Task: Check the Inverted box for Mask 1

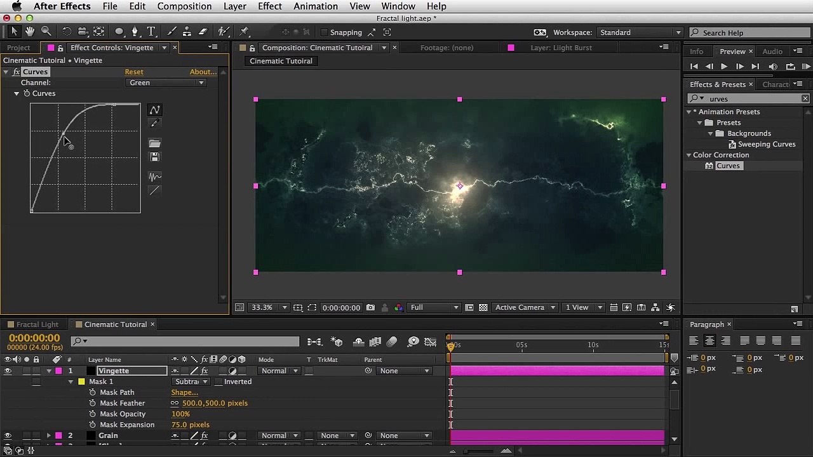Action: (218, 382)
